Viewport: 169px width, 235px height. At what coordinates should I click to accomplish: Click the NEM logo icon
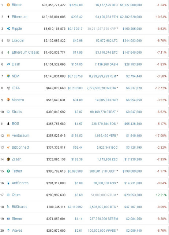[x=8, y=76]
